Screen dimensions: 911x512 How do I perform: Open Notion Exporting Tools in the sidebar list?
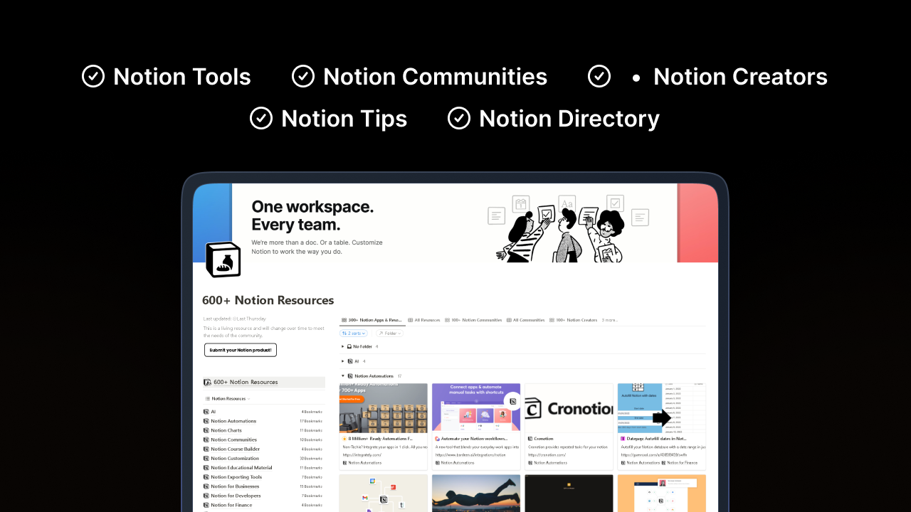(236, 477)
